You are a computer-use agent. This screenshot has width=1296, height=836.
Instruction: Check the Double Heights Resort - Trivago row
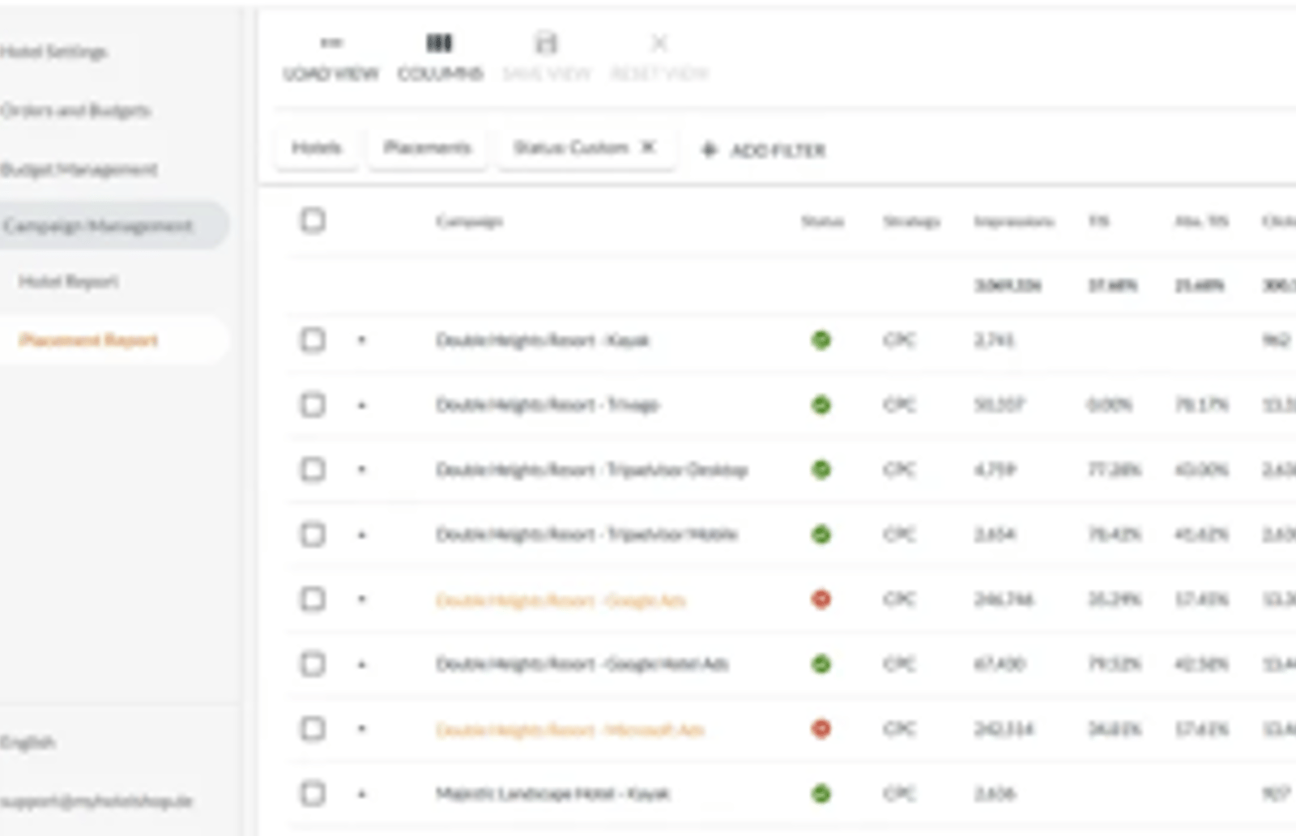coord(313,405)
